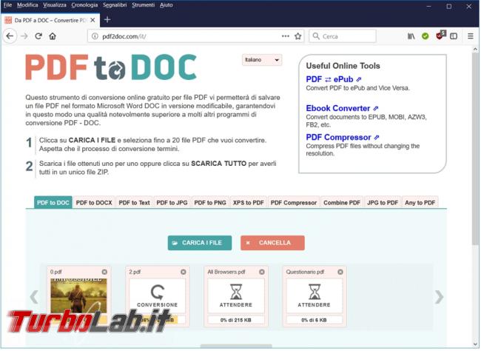The width and height of the screenshot is (481, 351).
Task: Click the Cerca search field
Action: tap(343, 36)
